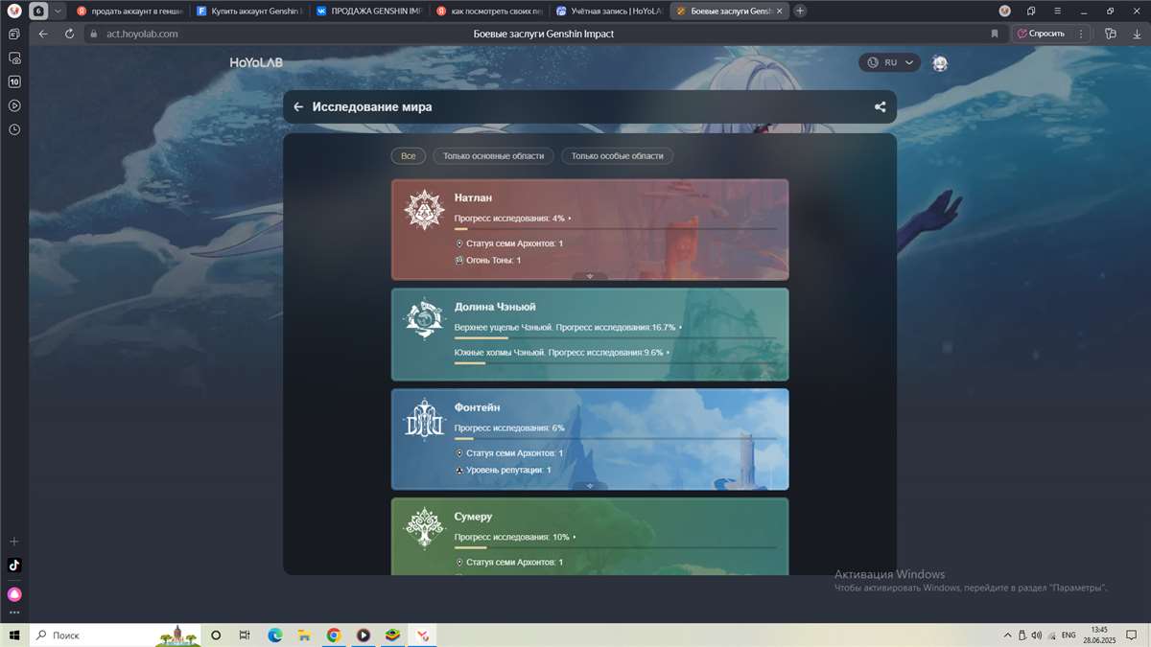Switch to ПРОДАЖА GENSHIN IMPACT tab
Screen dimensions: 1151x647
click(x=368, y=11)
